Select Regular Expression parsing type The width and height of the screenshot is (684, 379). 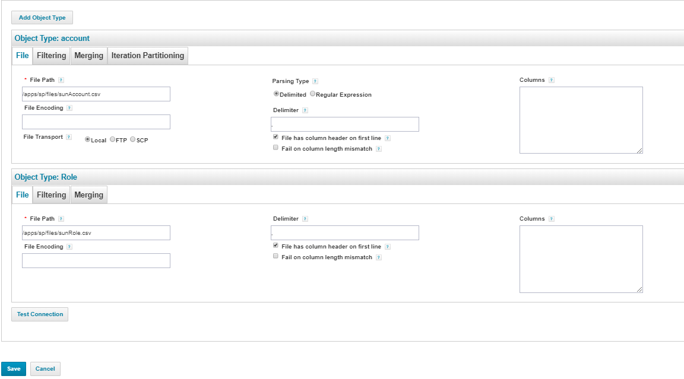click(312, 93)
